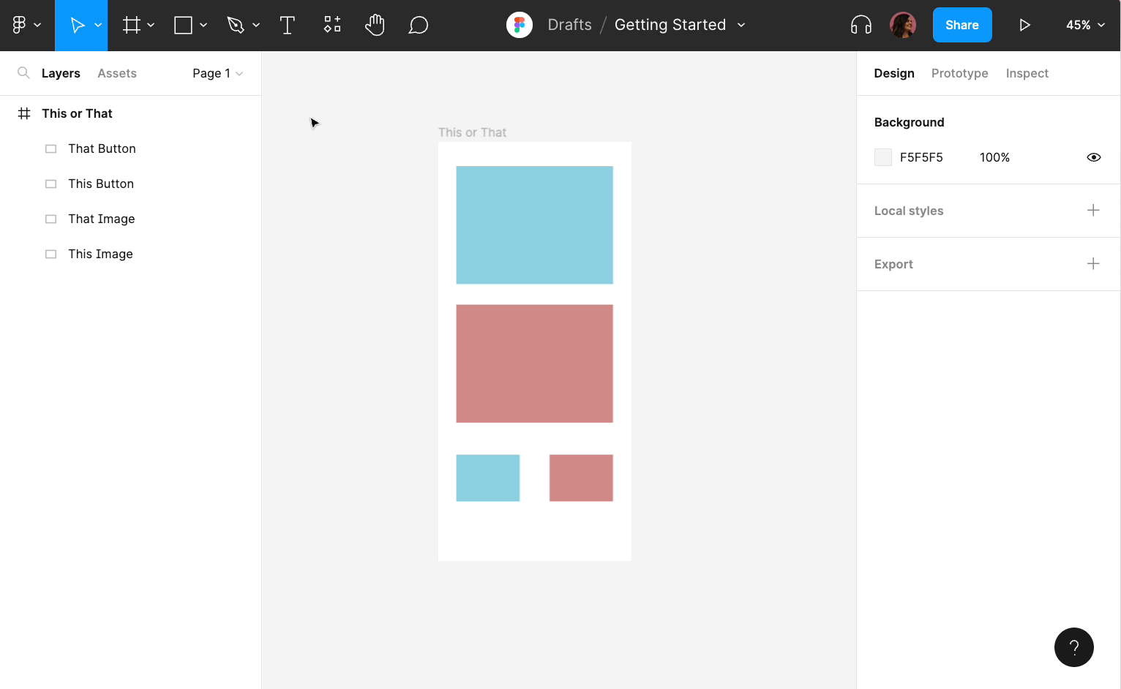The width and height of the screenshot is (1121, 689).
Task: Open the Figma main menu
Action: pos(26,25)
